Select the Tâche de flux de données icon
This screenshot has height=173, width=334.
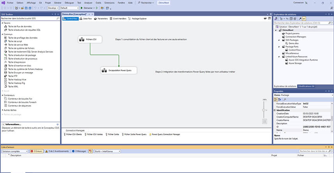tap(6, 26)
